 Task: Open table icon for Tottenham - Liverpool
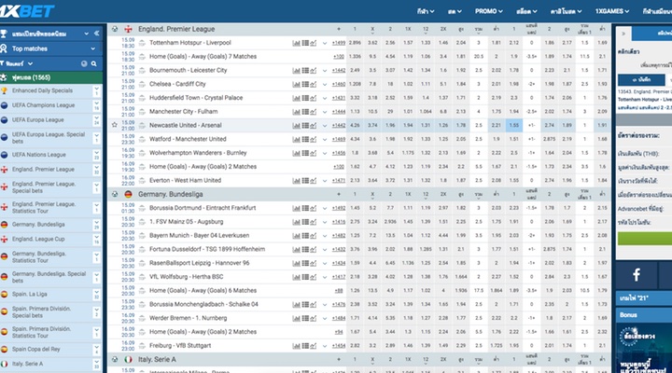[x=305, y=43]
